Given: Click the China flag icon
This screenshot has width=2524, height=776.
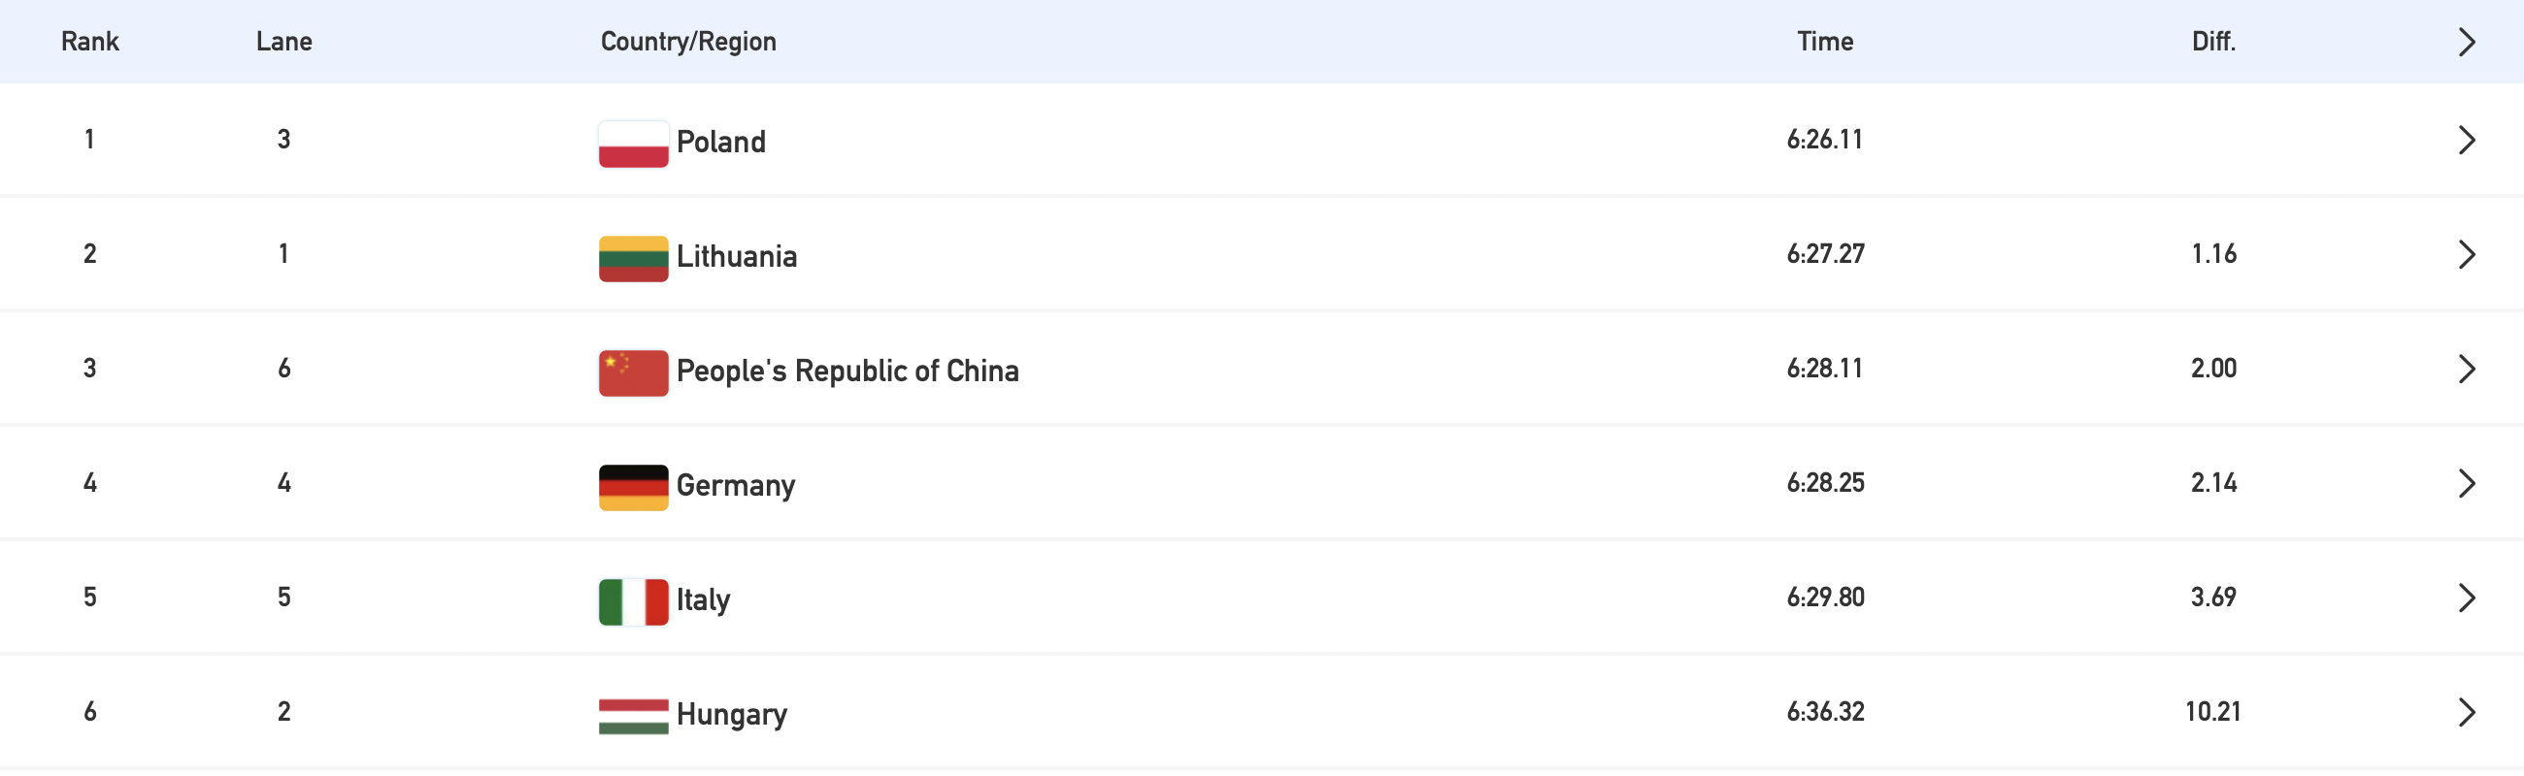Looking at the screenshot, I should click(633, 372).
